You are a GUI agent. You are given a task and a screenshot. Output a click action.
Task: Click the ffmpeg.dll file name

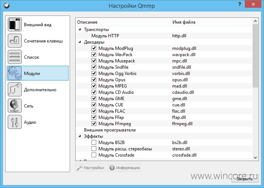[x=182, y=124]
